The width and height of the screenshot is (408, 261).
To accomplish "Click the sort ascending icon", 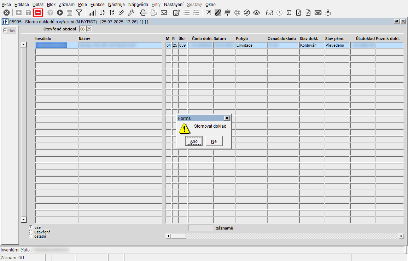I will pyautogui.click(x=102, y=13).
